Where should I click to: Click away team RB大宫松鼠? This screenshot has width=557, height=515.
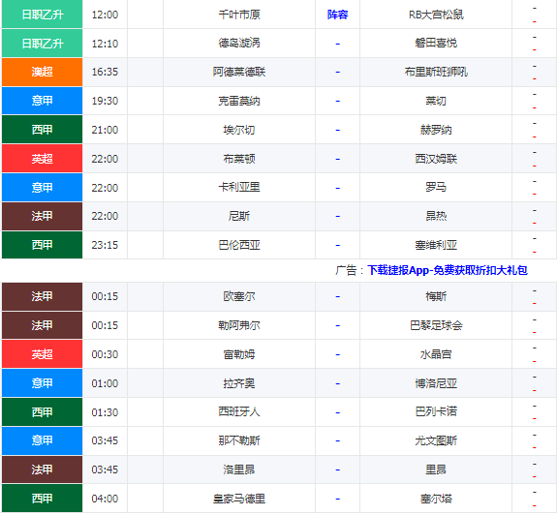[436, 15]
